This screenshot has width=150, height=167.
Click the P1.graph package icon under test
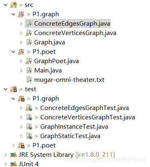(x=21, y=99)
